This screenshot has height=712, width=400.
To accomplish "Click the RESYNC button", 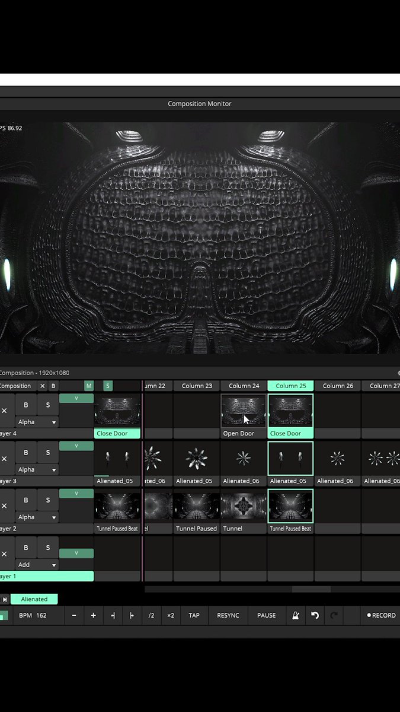I will [228, 615].
